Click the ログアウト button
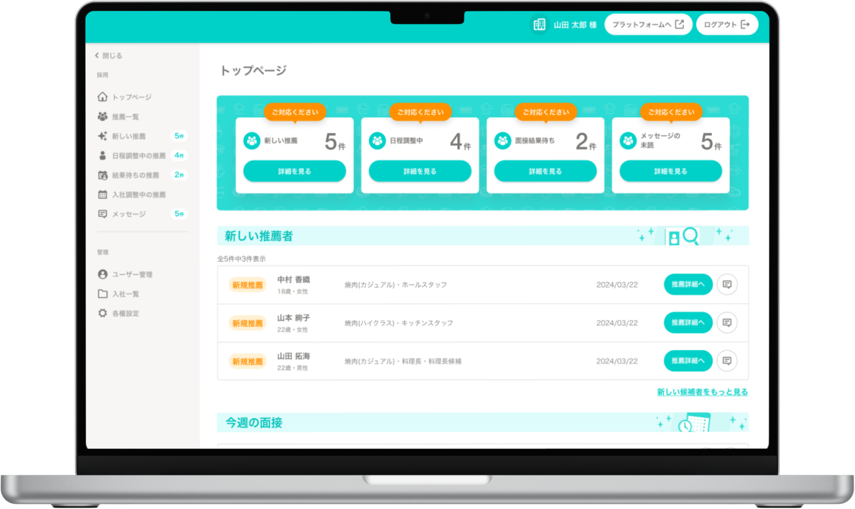 (x=726, y=24)
